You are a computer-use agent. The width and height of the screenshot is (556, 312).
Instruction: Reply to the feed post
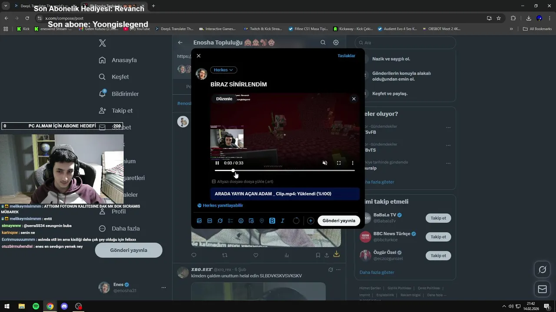coord(194,255)
